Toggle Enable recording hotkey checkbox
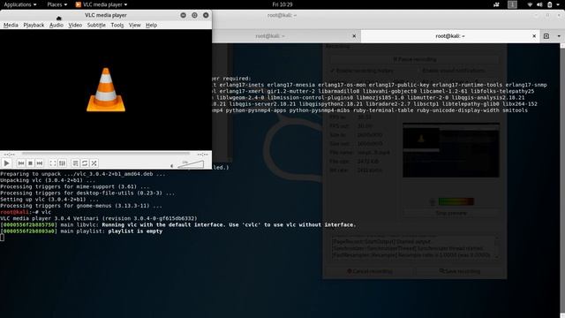 click(362, 71)
